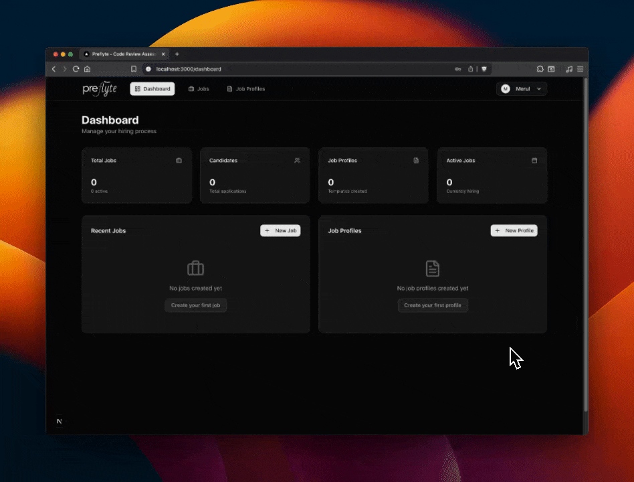Open the Dashboard tab in navigation
This screenshot has width=634, height=482.
tap(152, 89)
